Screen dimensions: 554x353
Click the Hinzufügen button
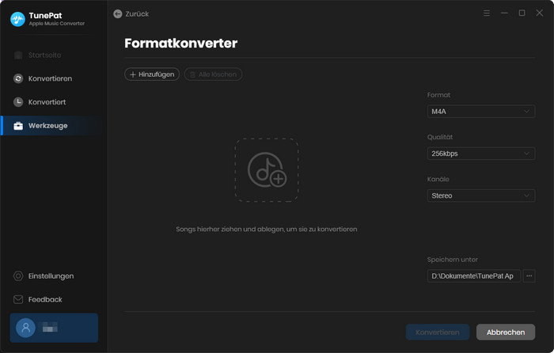coord(152,74)
